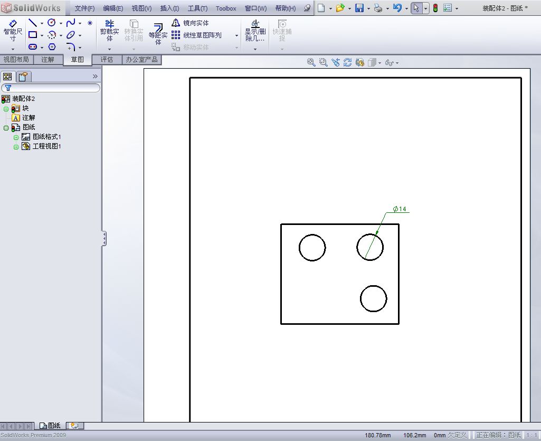
Task: Print the drawing
Action: [378, 8]
